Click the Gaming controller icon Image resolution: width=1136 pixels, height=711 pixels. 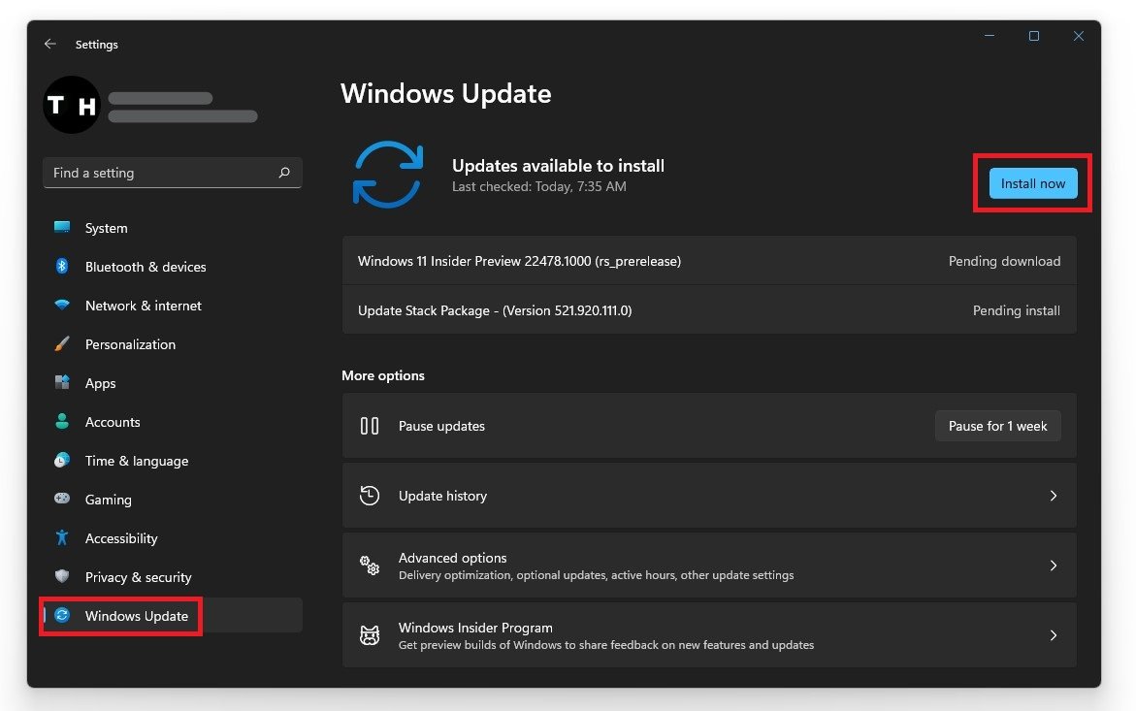point(62,499)
